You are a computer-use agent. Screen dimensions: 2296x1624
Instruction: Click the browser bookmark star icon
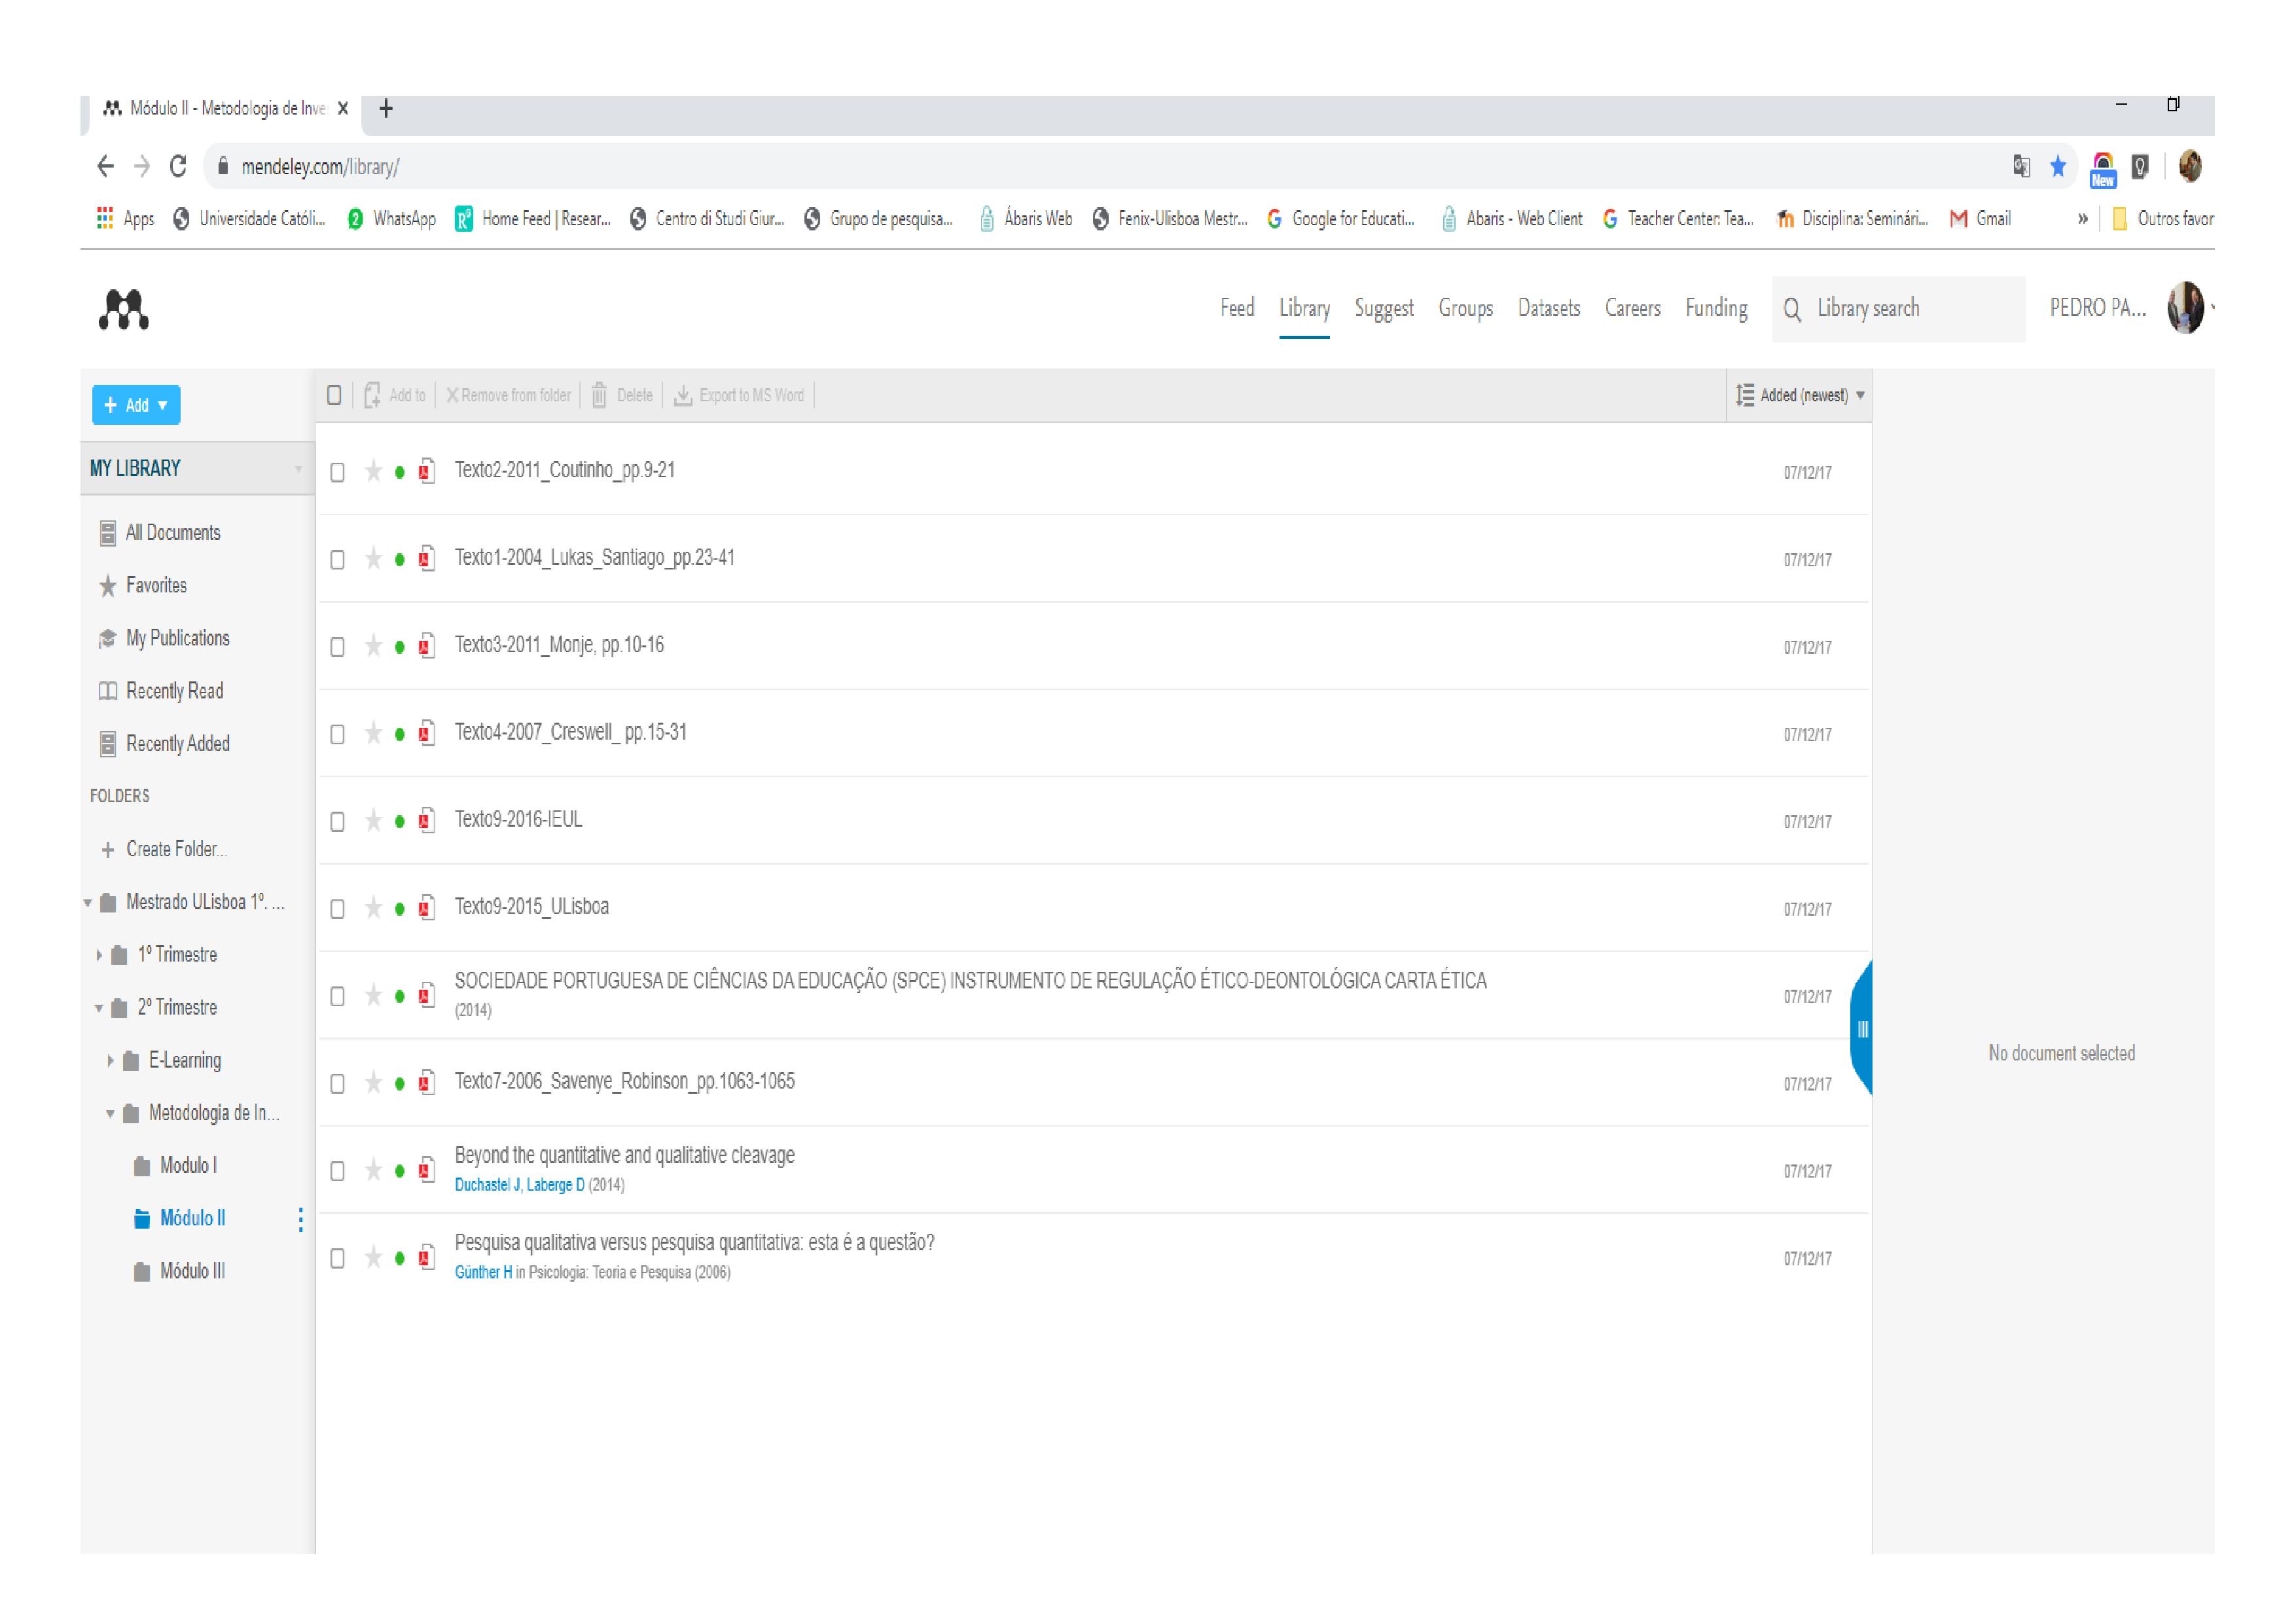[x=2057, y=167]
